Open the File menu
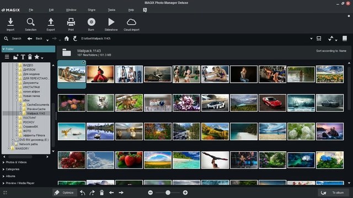Viewport: 353px width, 198px height. 31,10
